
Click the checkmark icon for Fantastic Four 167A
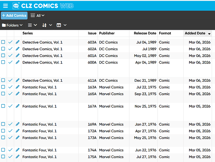tap(10, 106)
